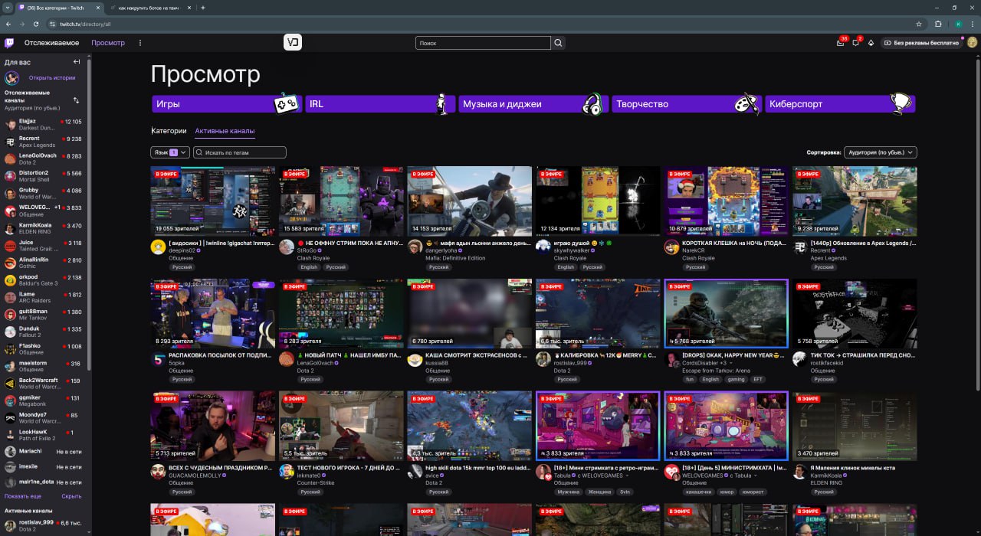
Task: Expand sidebar list with Показать еще
Action: pyautogui.click(x=23, y=496)
